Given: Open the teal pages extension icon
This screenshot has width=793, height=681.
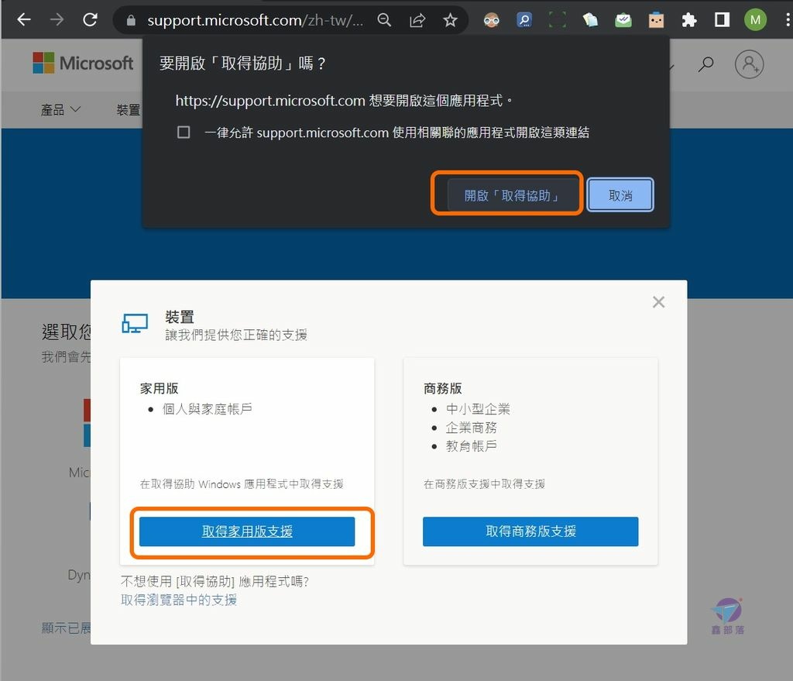Looking at the screenshot, I should [590, 20].
